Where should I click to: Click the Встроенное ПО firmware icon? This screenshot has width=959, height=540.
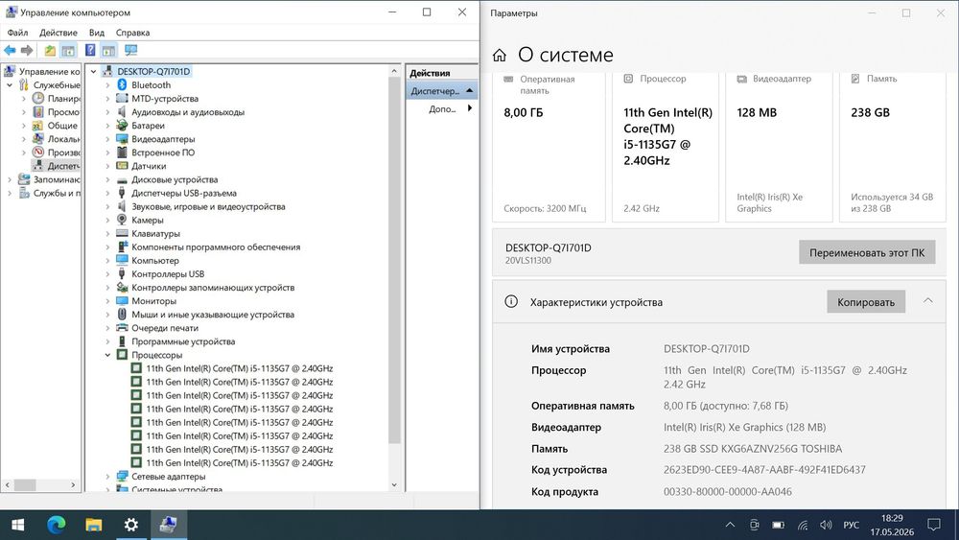point(122,153)
